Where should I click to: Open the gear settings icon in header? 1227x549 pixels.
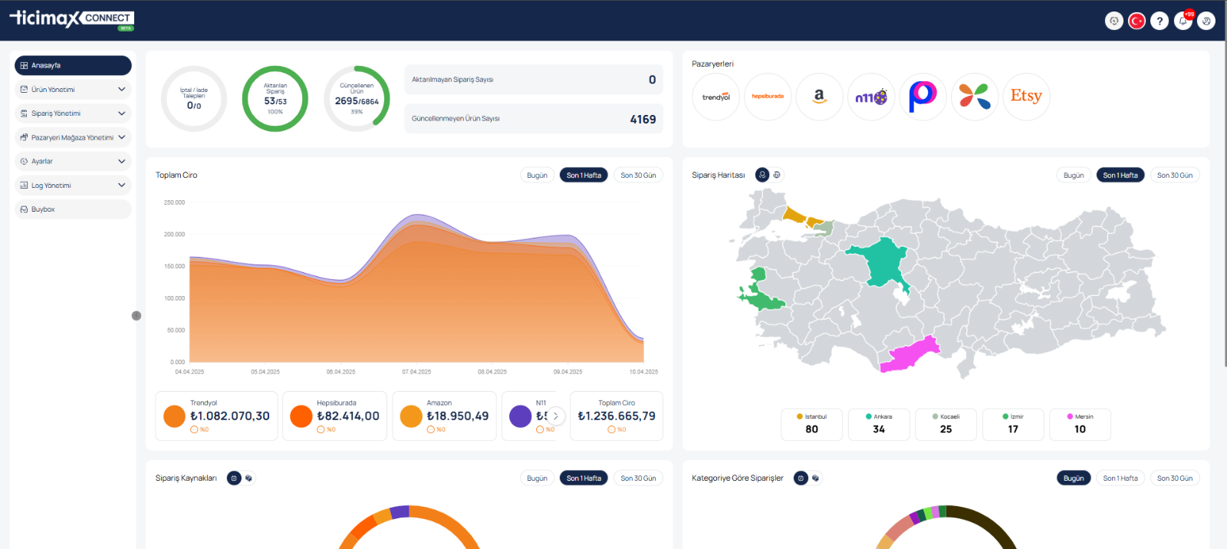(x=1114, y=21)
